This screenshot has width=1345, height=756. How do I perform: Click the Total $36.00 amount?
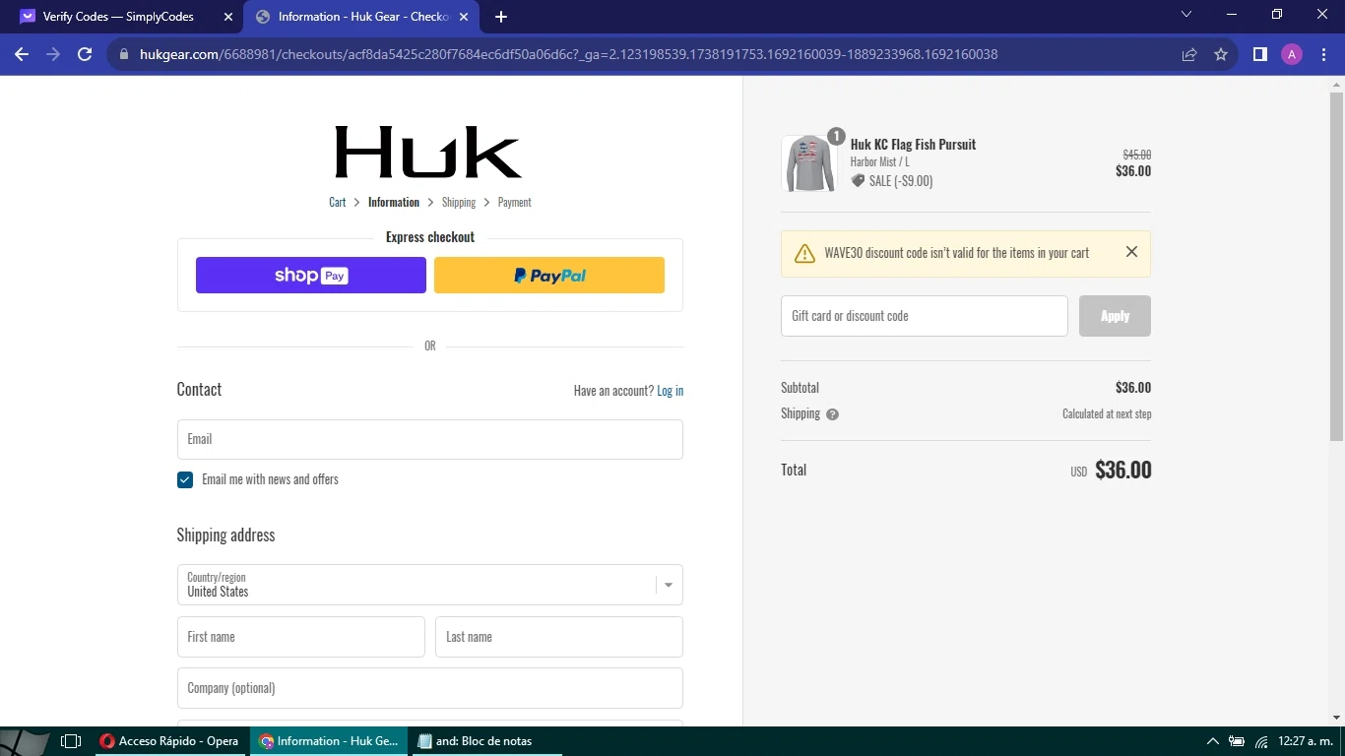pos(1122,470)
